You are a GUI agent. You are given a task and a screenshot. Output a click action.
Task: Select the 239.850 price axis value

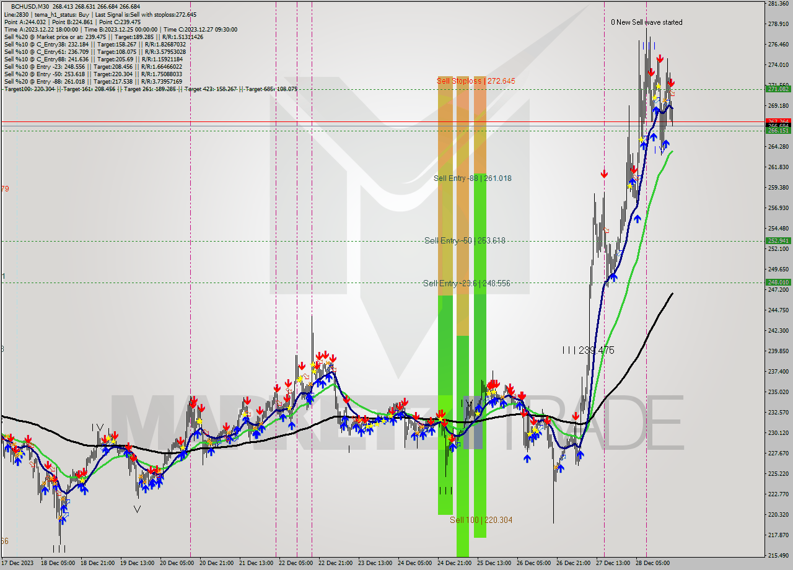(778, 351)
